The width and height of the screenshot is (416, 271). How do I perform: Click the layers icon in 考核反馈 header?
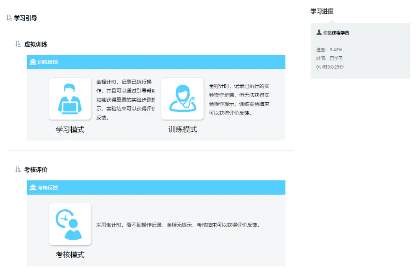point(33,188)
